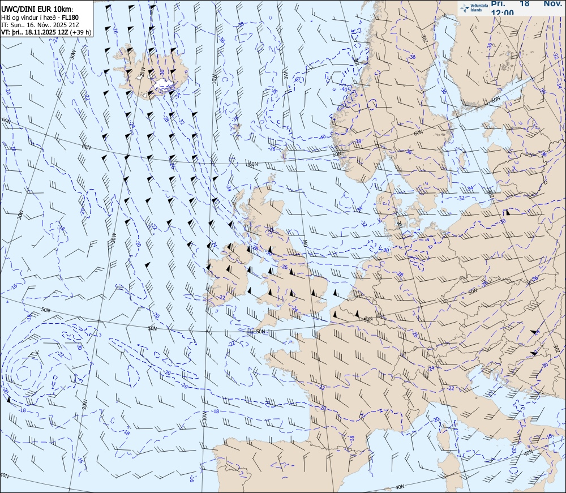The image size is (566, 493).
Task: Select the "Hiti og vindur í hæð - FL180" line
Action: [x=40, y=18]
